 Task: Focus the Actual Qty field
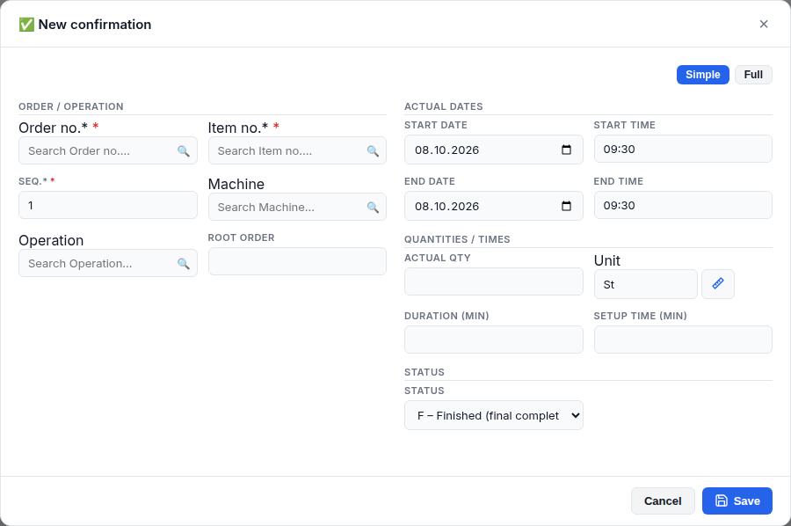click(x=493, y=281)
